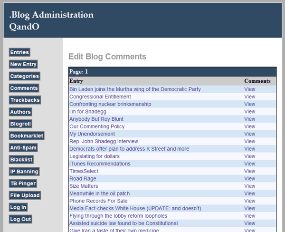Open the 'My Unendorsement' entry
285x232 pixels.
(x=92, y=134)
